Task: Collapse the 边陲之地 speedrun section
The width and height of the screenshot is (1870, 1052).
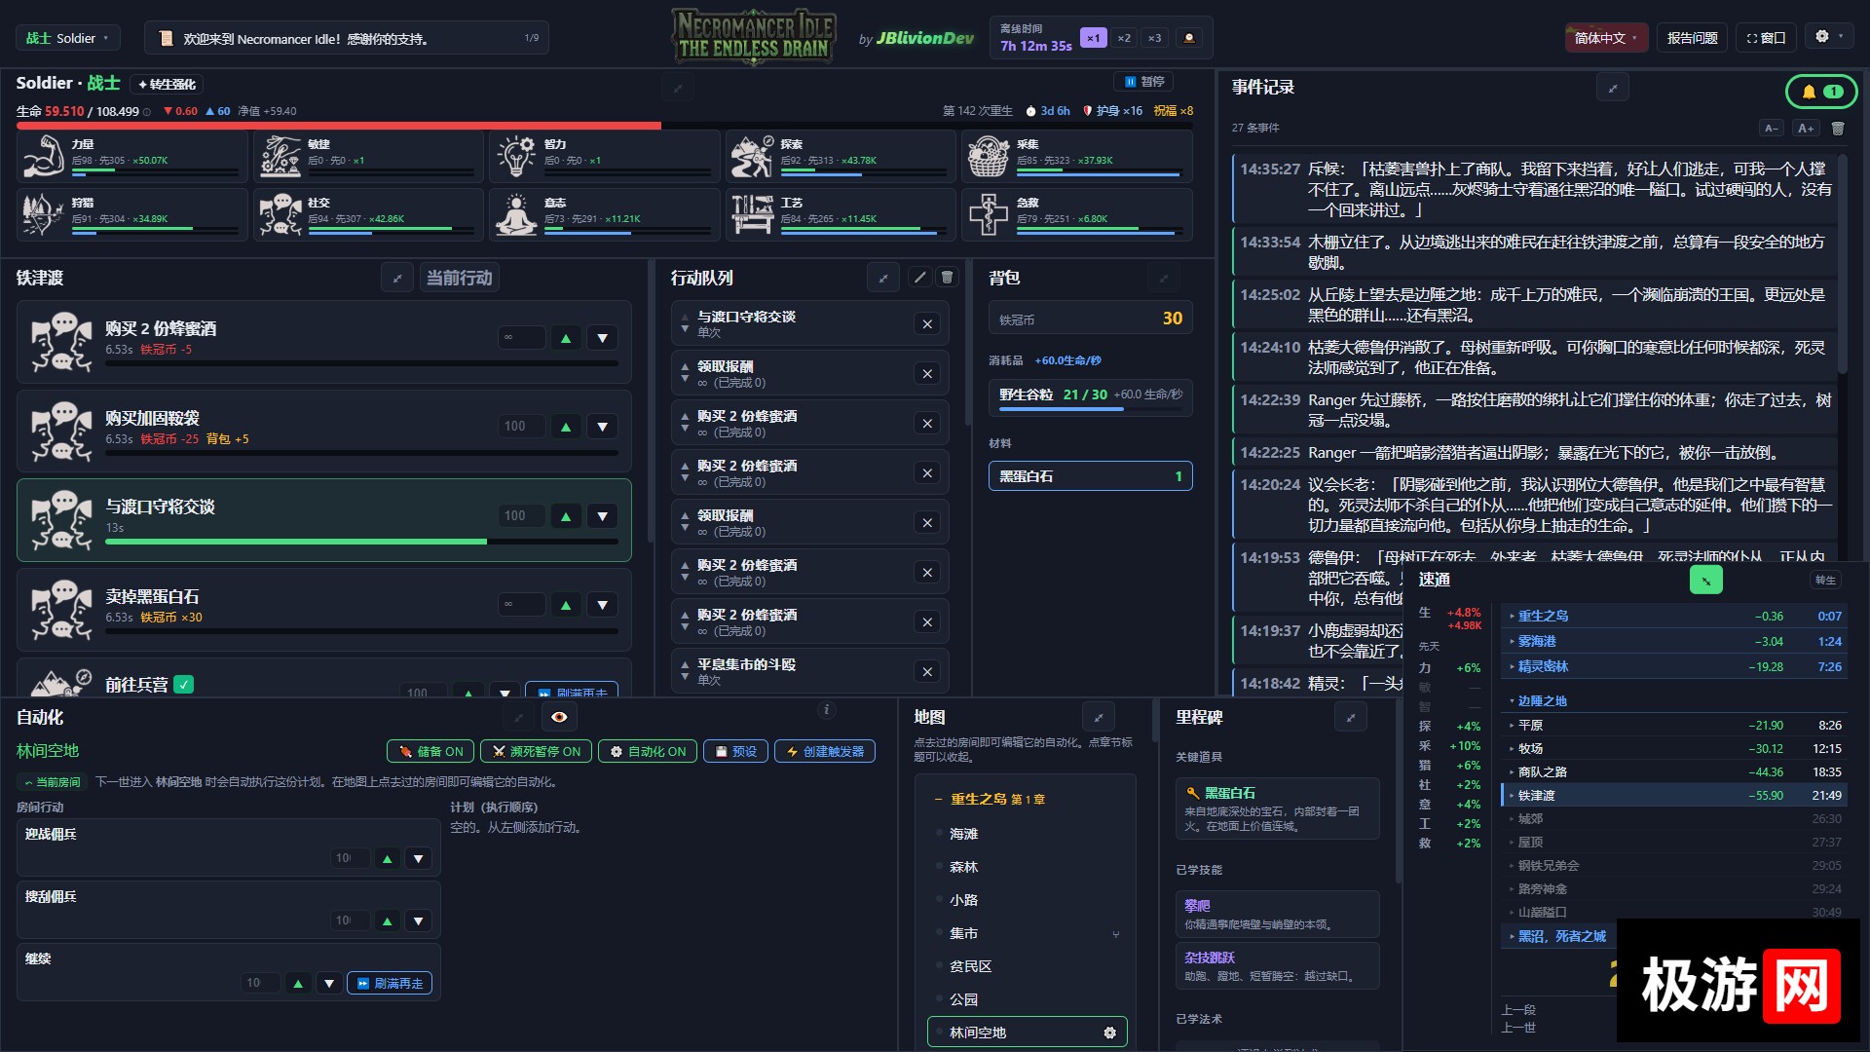Action: 1674,700
